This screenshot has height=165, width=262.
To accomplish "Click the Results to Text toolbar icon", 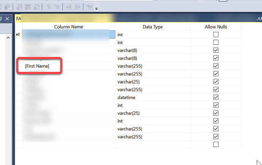I will click(x=18, y=7).
